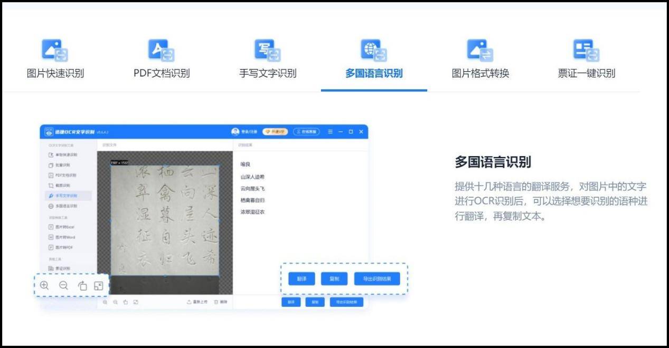Switch to the PDF文档识别 top tab
The image size is (669, 348).
point(161,59)
